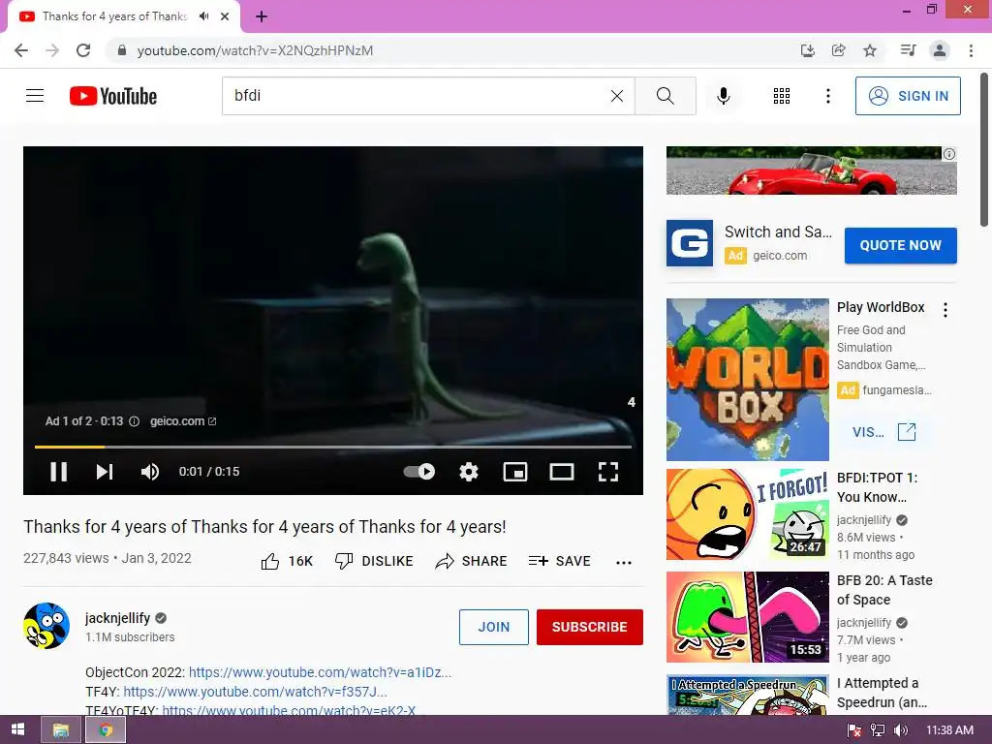Open ObjectCon 2022 description link
This screenshot has height=744, width=992.
tap(320, 672)
